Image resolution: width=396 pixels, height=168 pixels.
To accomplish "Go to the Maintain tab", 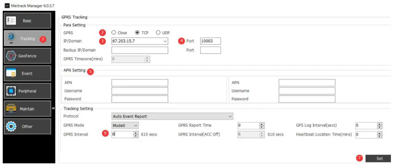I will coord(27,109).
